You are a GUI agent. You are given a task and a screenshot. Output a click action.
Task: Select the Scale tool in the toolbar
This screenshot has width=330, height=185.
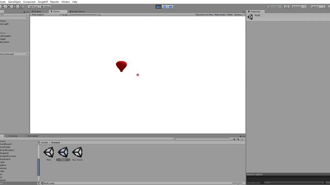click(8, 7)
